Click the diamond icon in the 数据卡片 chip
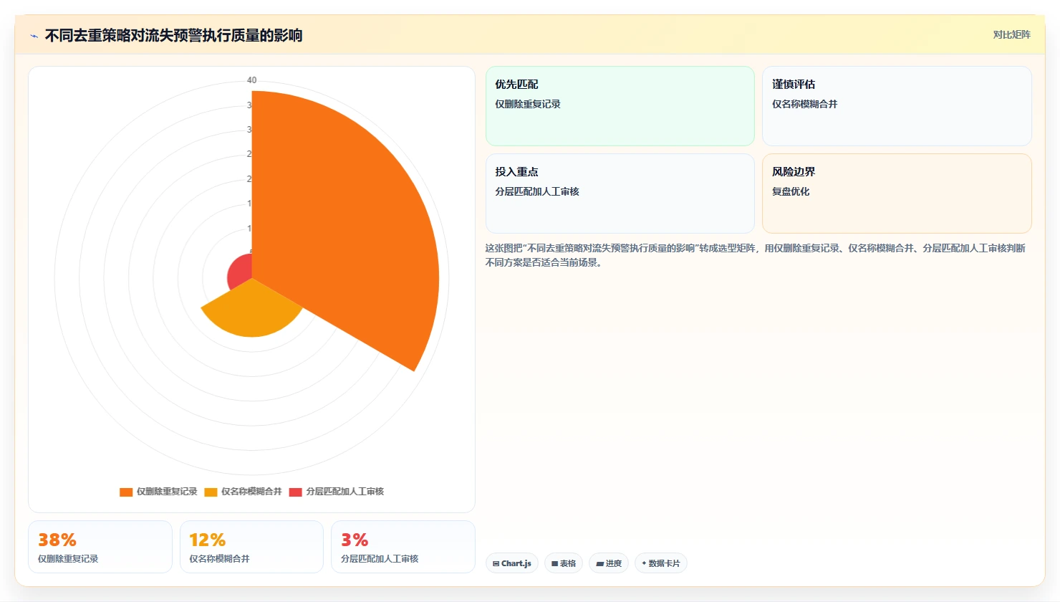1060x602 pixels. click(x=644, y=563)
